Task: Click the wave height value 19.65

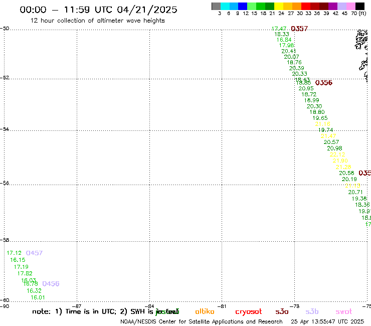Action: (x=320, y=118)
